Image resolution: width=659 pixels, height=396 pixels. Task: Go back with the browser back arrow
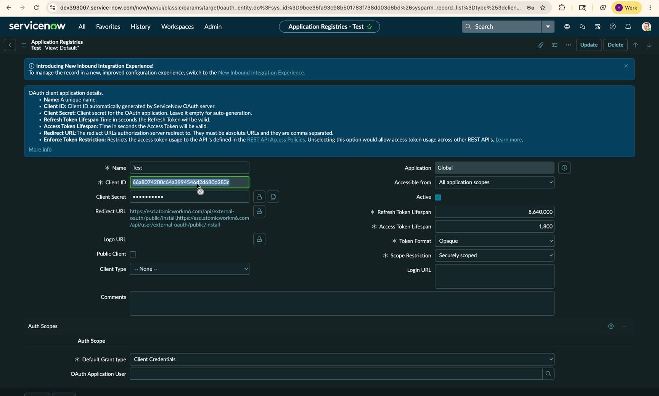click(x=8, y=8)
